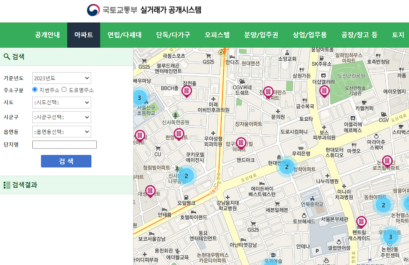Screen dimensions: 409x265
Task: Select the marker near 압구정빌 아파트
Action: click(x=241, y=142)
